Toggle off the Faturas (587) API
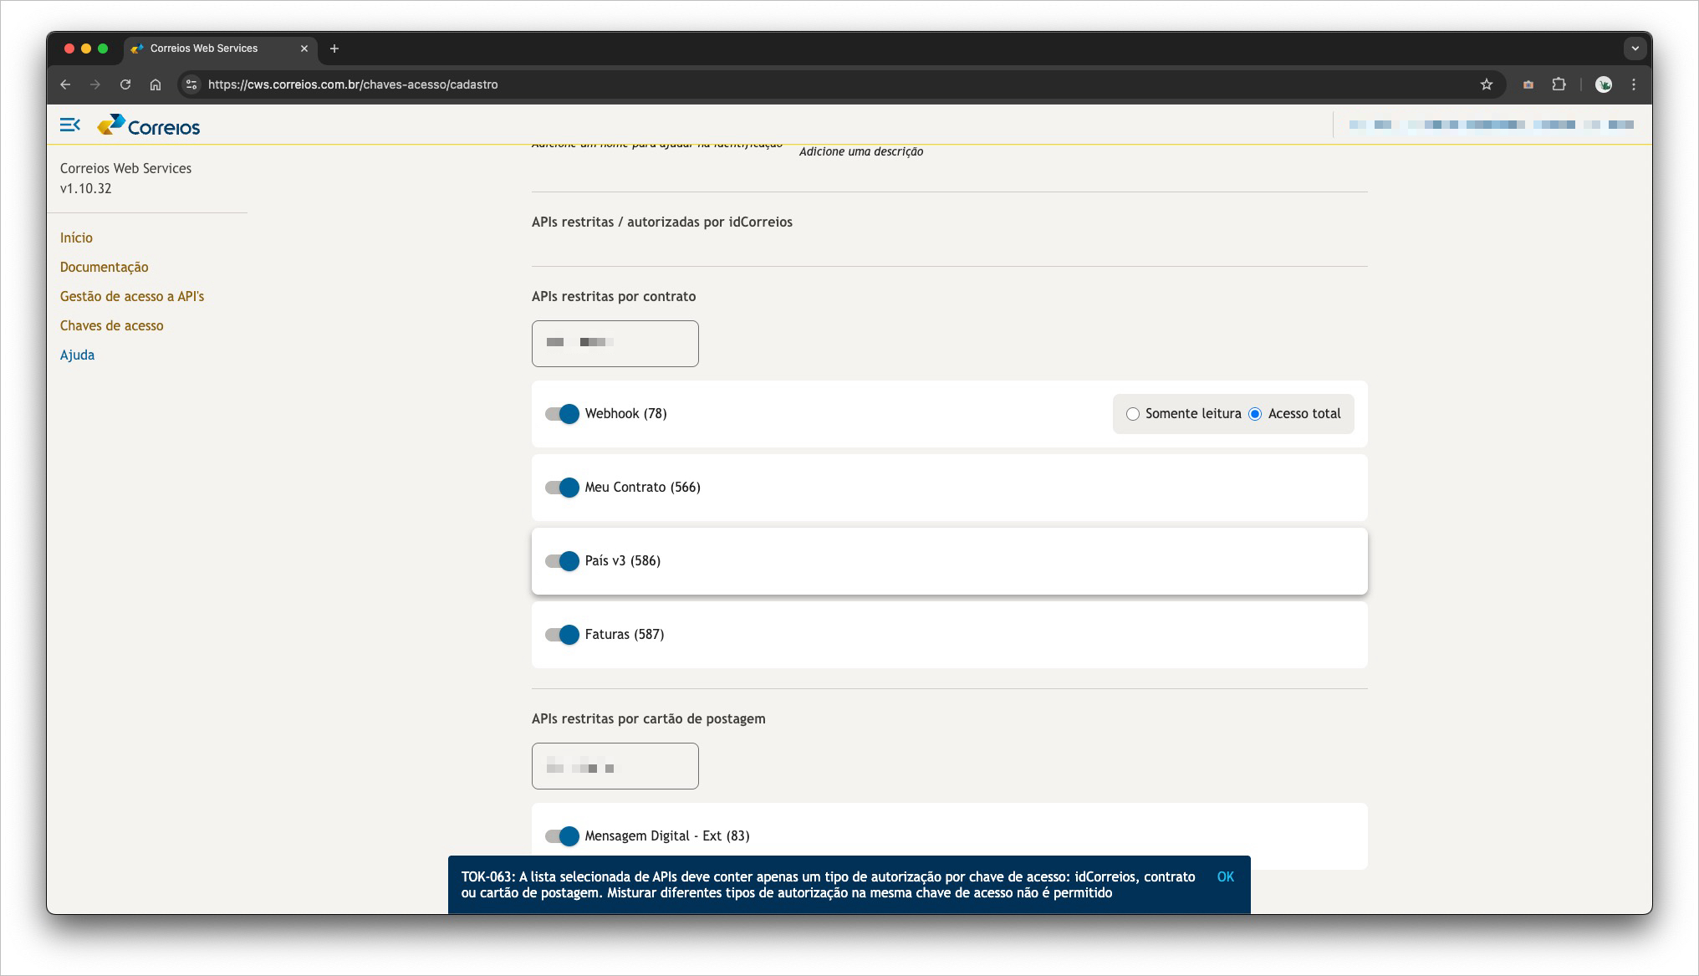This screenshot has width=1699, height=976. click(562, 635)
